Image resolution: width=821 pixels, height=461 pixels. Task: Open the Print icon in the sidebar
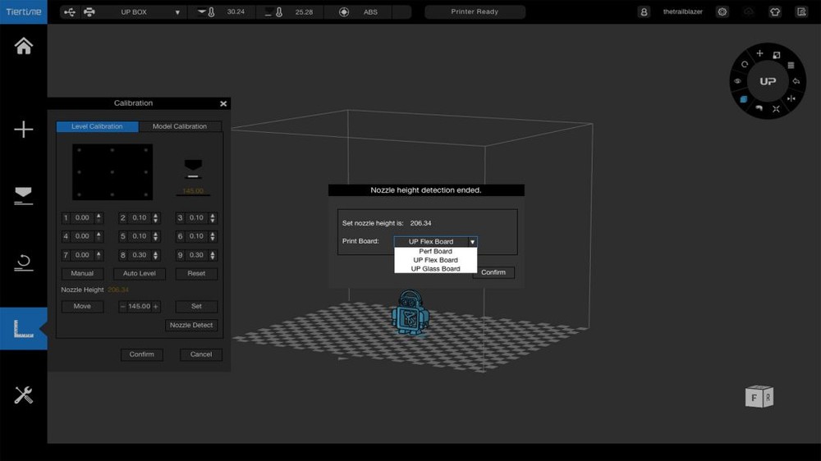coord(23,195)
